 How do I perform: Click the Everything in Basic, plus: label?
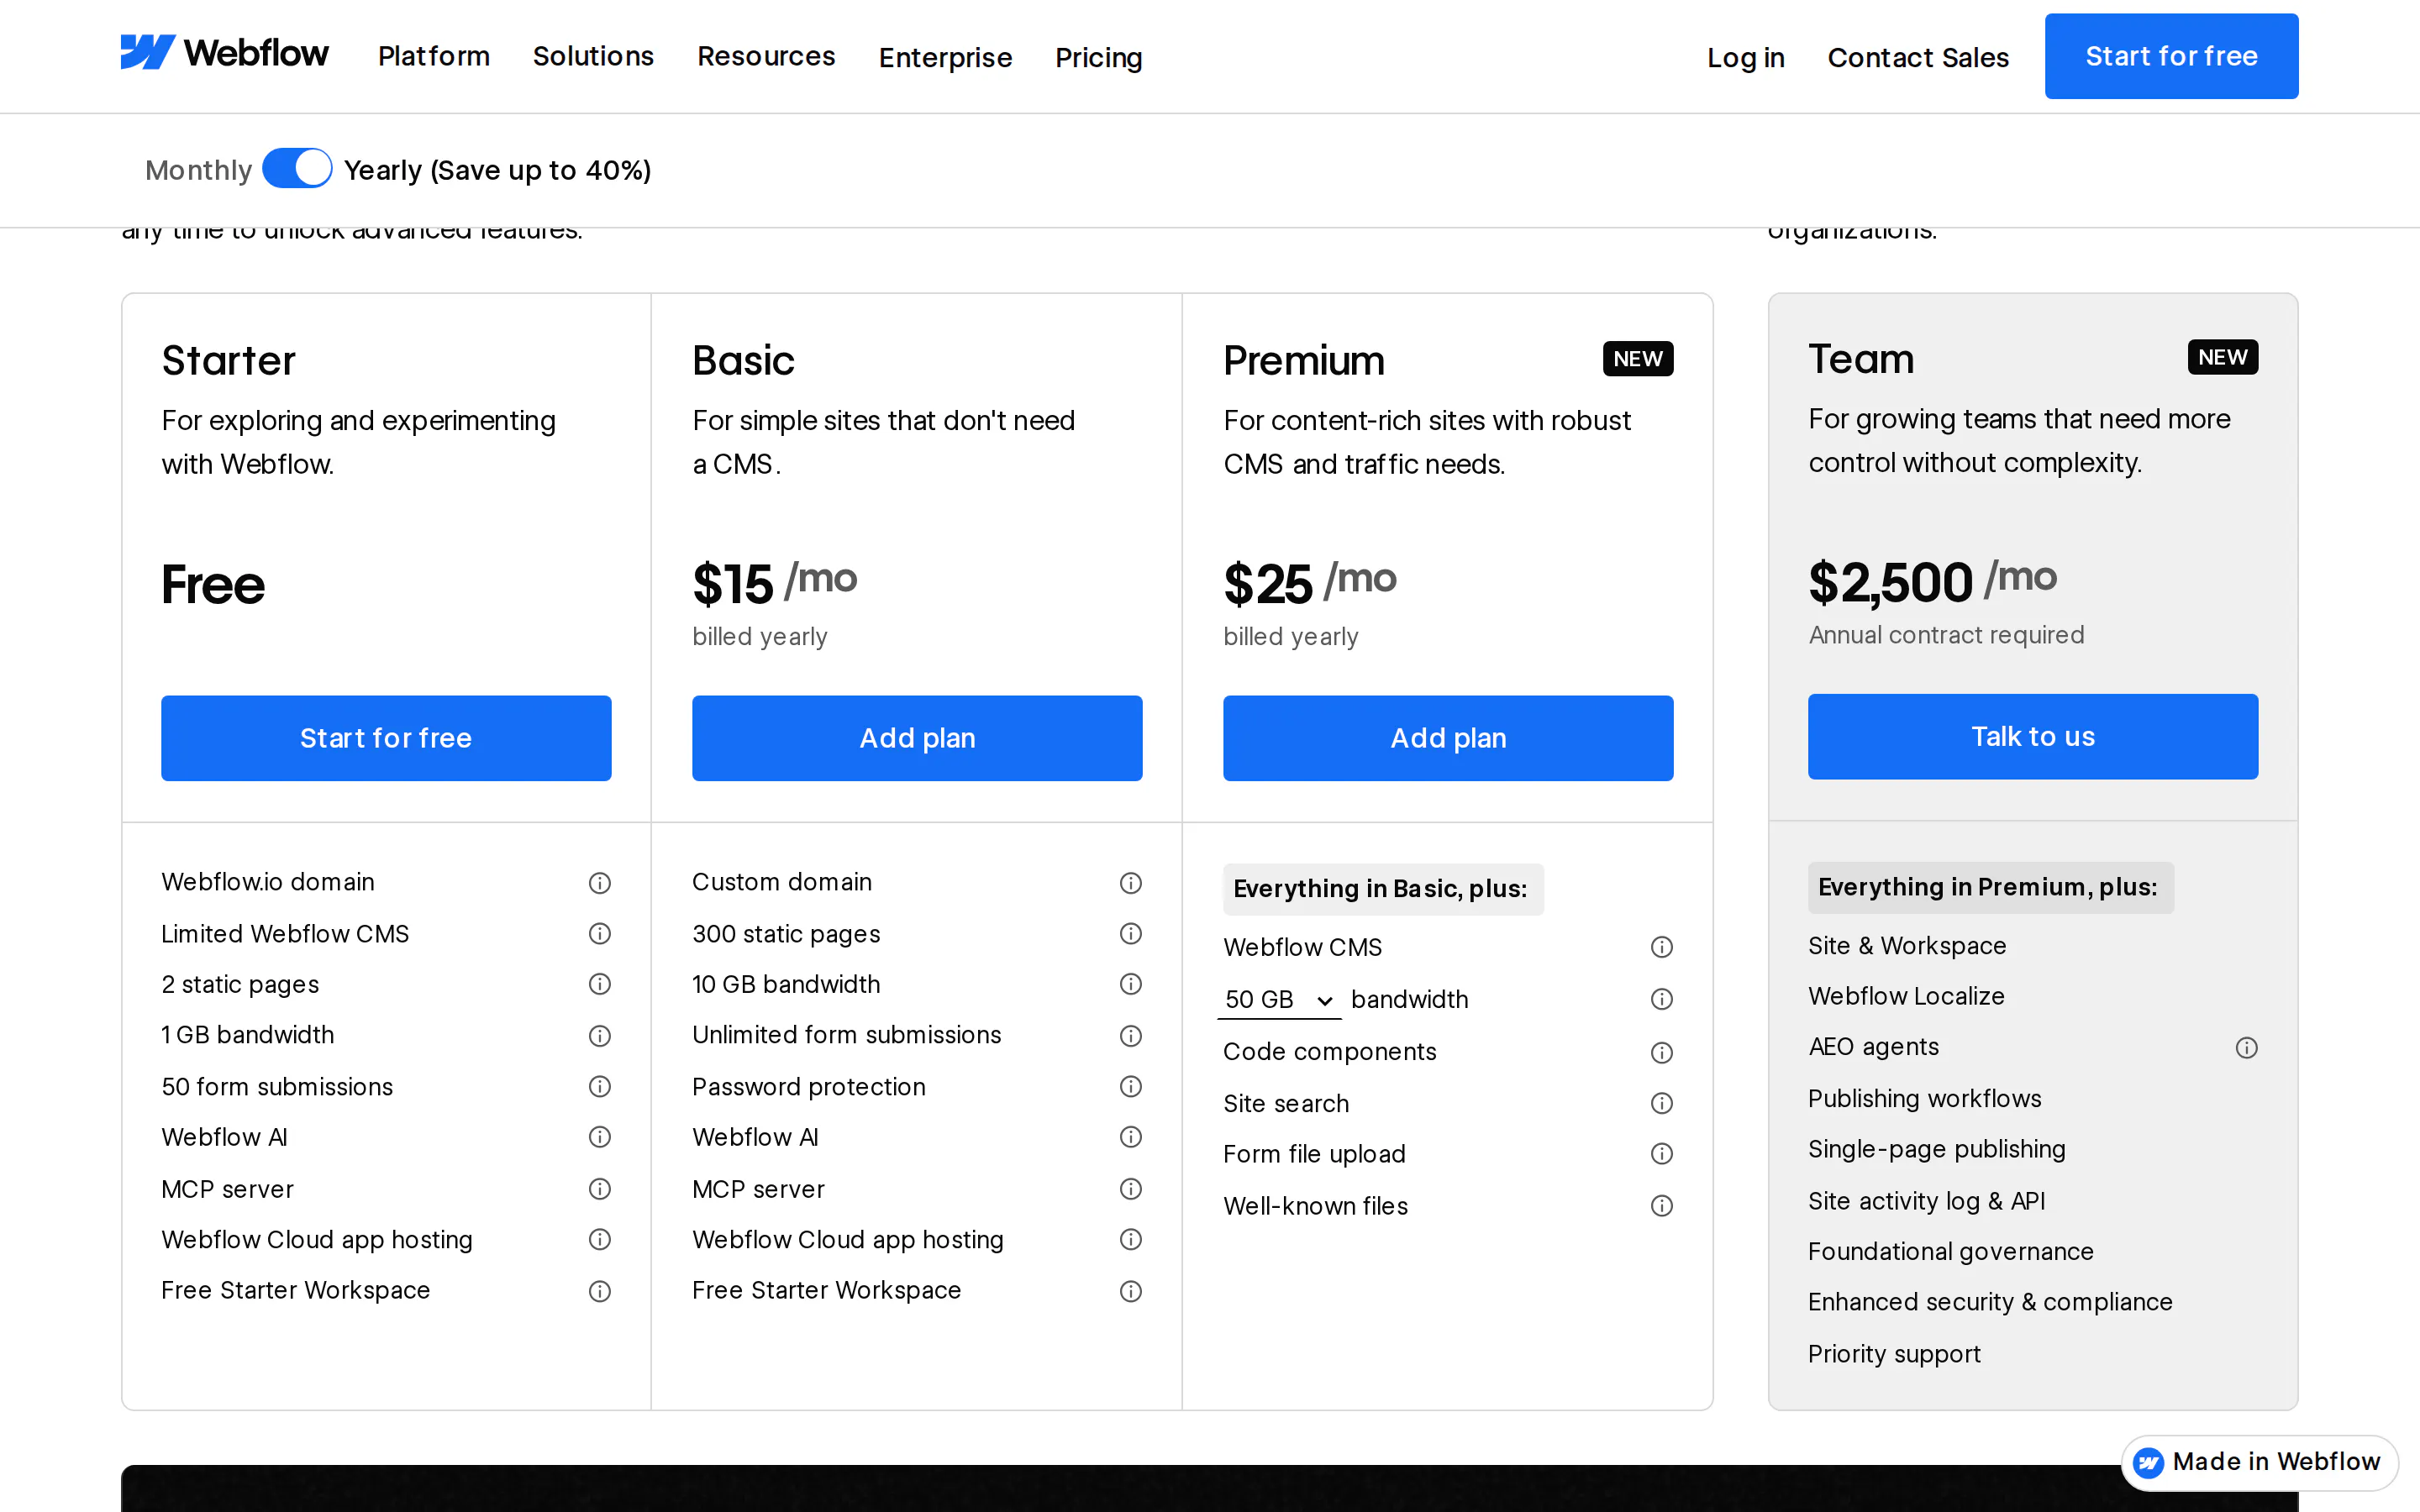1383,889
